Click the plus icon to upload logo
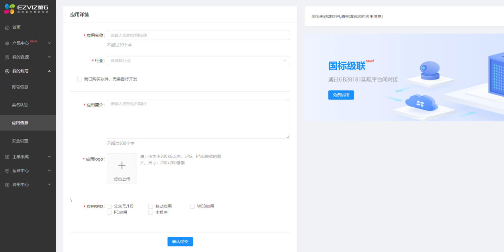The width and height of the screenshot is (504, 252). click(x=122, y=166)
